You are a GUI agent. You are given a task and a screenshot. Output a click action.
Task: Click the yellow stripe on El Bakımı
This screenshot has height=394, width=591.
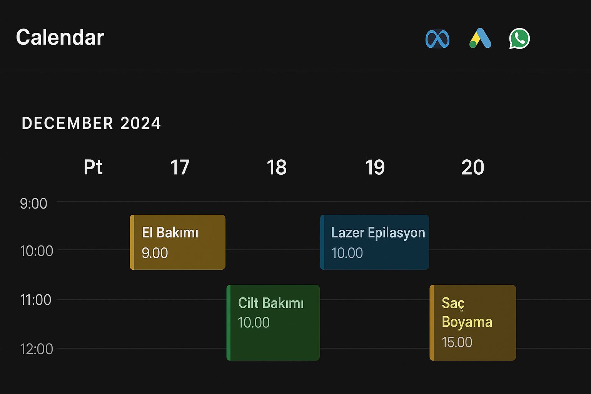coord(132,242)
